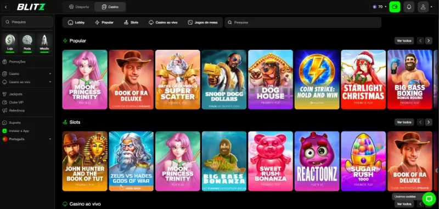Open the balance 70 currency dropdown
The width and height of the screenshot is (439, 209).
point(380,7)
